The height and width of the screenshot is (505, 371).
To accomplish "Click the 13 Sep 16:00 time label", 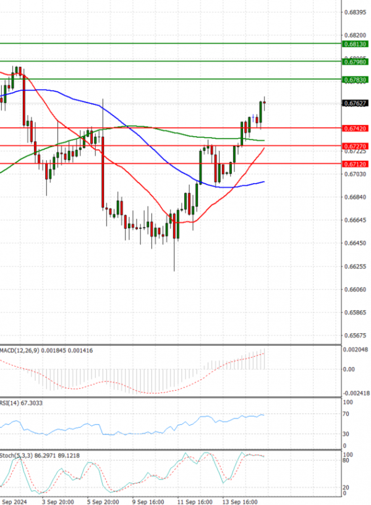I will 240,502.
